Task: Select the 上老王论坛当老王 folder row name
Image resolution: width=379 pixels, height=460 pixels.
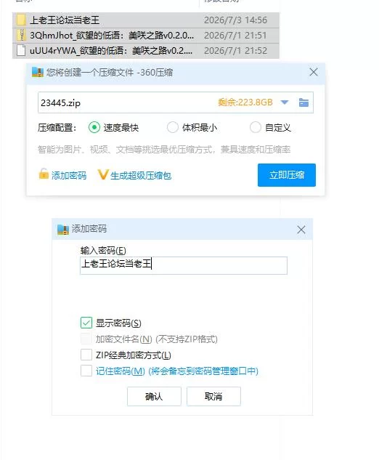Action: (x=65, y=20)
